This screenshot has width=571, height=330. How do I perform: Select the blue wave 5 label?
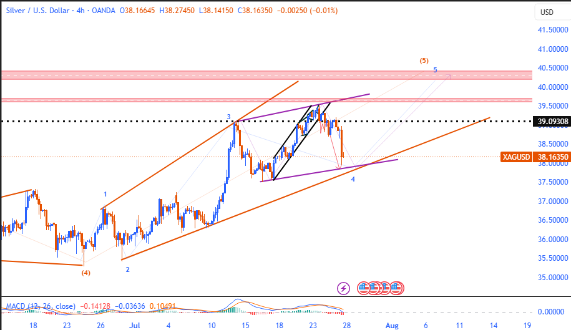tap(435, 70)
